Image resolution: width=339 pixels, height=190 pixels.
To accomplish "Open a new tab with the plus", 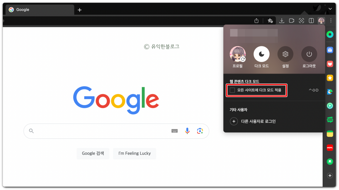I will (80, 10).
